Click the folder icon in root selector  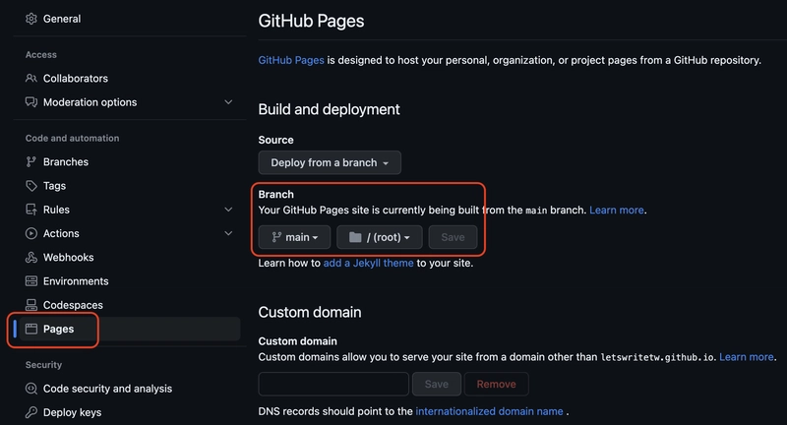355,237
